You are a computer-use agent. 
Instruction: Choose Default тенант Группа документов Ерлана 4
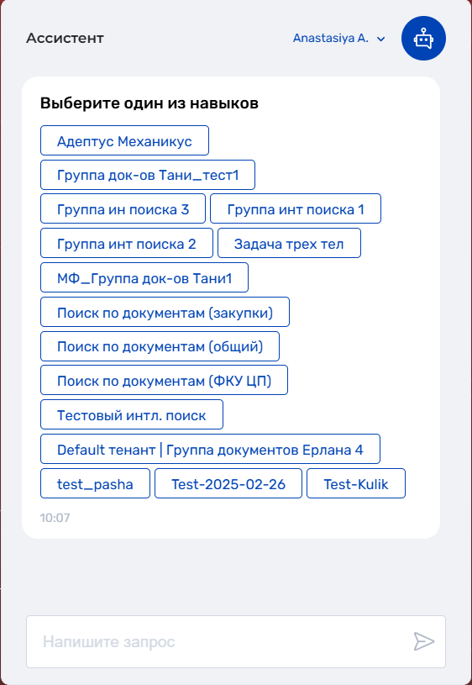pyautogui.click(x=210, y=449)
